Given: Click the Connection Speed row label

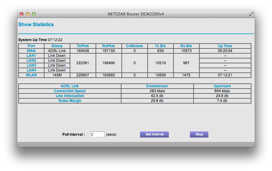Looking at the screenshot, I should pos(70,91).
